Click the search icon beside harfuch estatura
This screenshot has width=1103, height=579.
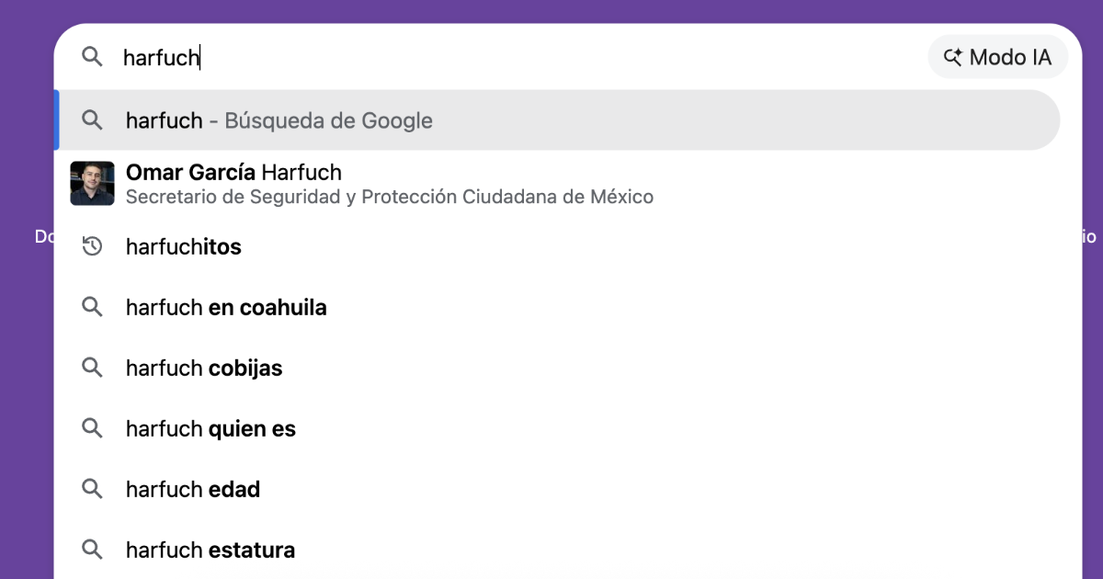tap(92, 550)
